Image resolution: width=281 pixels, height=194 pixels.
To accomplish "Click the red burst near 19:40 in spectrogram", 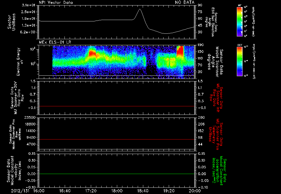I will [x=180, y=51].
